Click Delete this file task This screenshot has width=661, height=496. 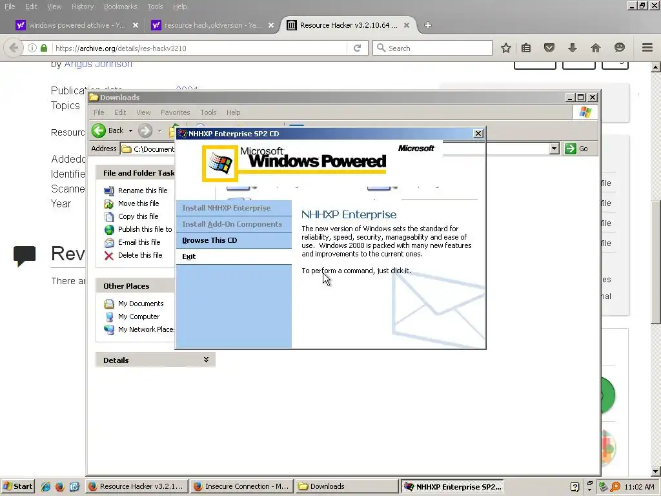(140, 255)
